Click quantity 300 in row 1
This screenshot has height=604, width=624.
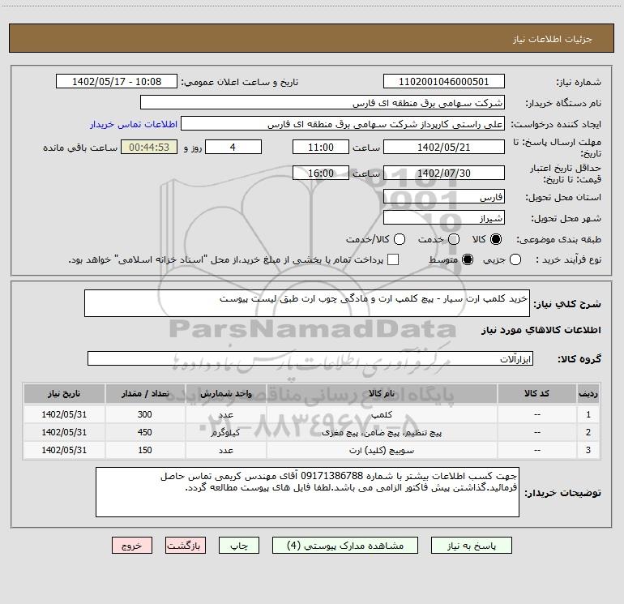coord(145,414)
